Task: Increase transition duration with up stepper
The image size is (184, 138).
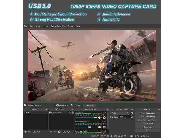Action: point(132,116)
